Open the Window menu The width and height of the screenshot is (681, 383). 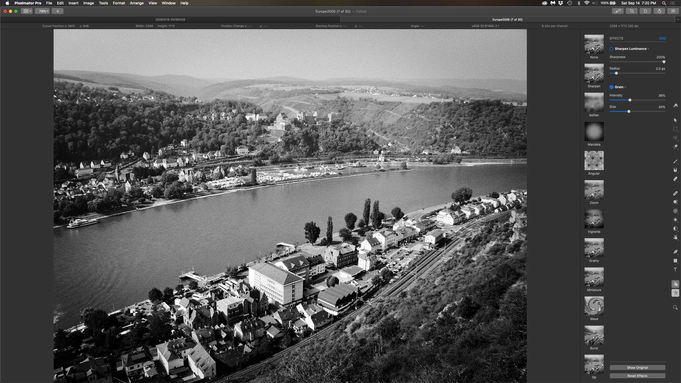[169, 3]
